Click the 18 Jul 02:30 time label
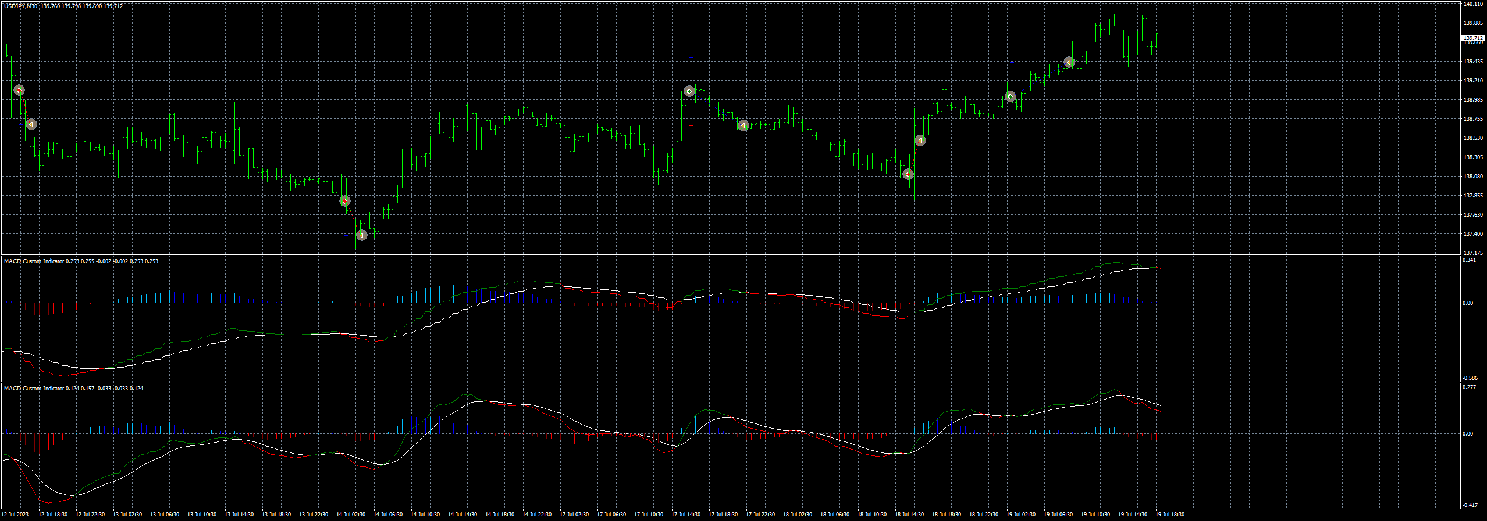This screenshot has height=521, width=1487. pyautogui.click(x=798, y=515)
